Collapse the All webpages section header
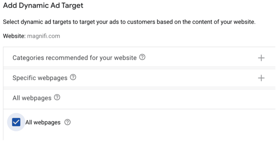 [32, 98]
